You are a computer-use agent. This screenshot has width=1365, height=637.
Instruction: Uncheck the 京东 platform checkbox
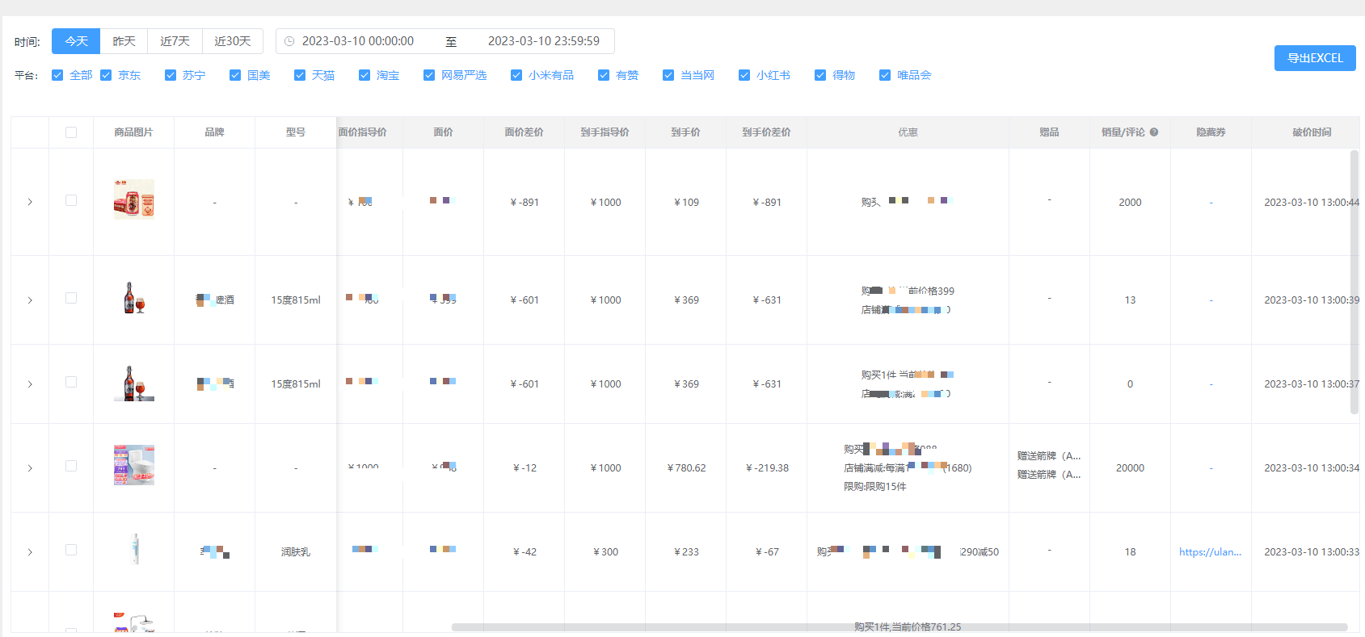pyautogui.click(x=106, y=75)
